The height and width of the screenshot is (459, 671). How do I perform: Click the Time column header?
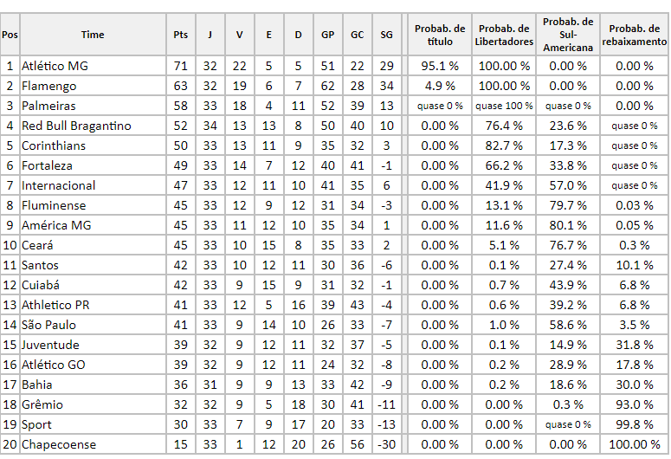[x=93, y=35]
